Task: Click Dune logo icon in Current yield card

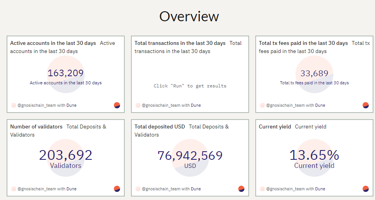Action: (x=366, y=189)
